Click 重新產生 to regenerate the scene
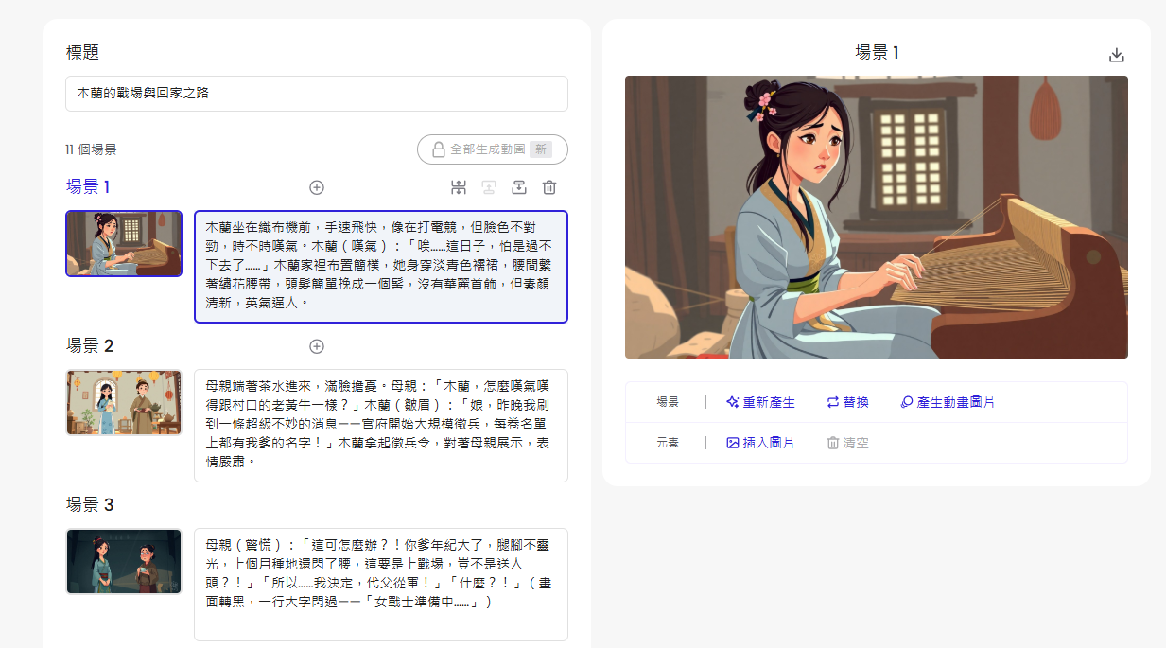Viewport: 1166px width, 648px height. 760,402
